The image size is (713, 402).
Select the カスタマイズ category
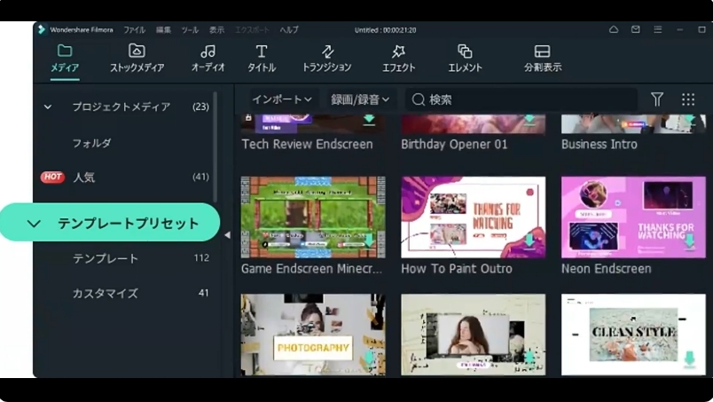(105, 293)
